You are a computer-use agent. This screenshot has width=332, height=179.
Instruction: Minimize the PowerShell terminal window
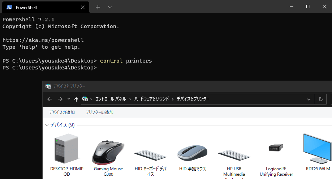point(292,7)
